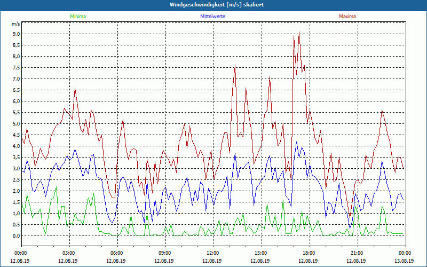Screen dimensions: 427x267
Task: Click the 2,5 y-axis value
Action: pyautogui.click(x=17, y=180)
